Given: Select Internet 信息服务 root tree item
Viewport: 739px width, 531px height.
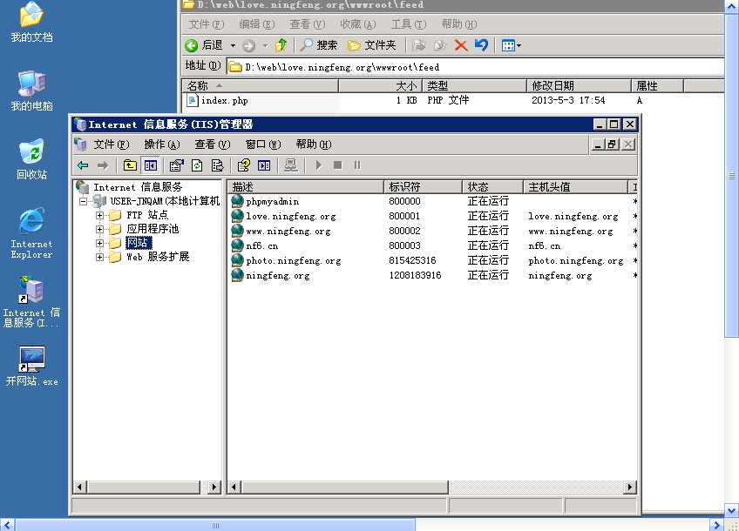Looking at the screenshot, I should [x=137, y=187].
